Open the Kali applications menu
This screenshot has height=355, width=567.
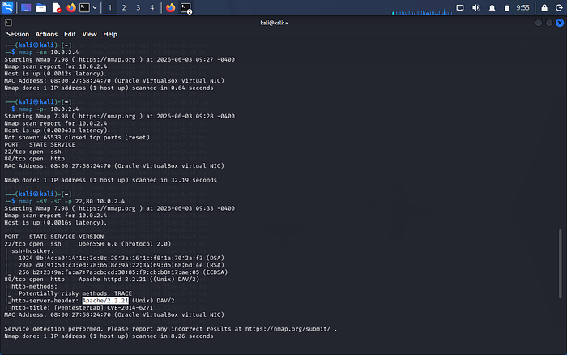tap(7, 7)
